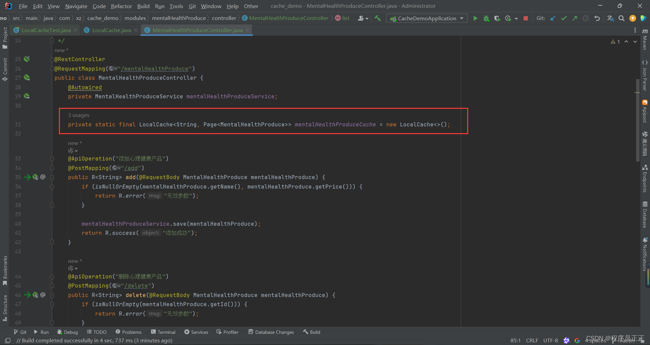This screenshot has height=345, width=650.
Task: Open the Problems tool window
Action: pos(128,332)
